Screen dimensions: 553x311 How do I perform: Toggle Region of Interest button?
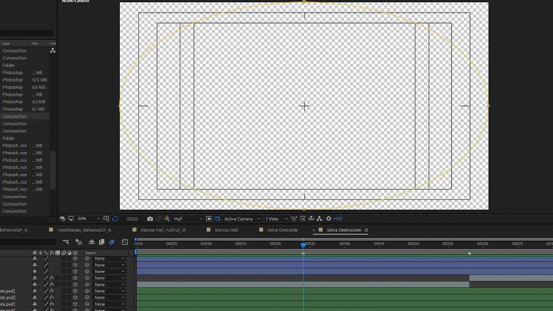(209, 219)
